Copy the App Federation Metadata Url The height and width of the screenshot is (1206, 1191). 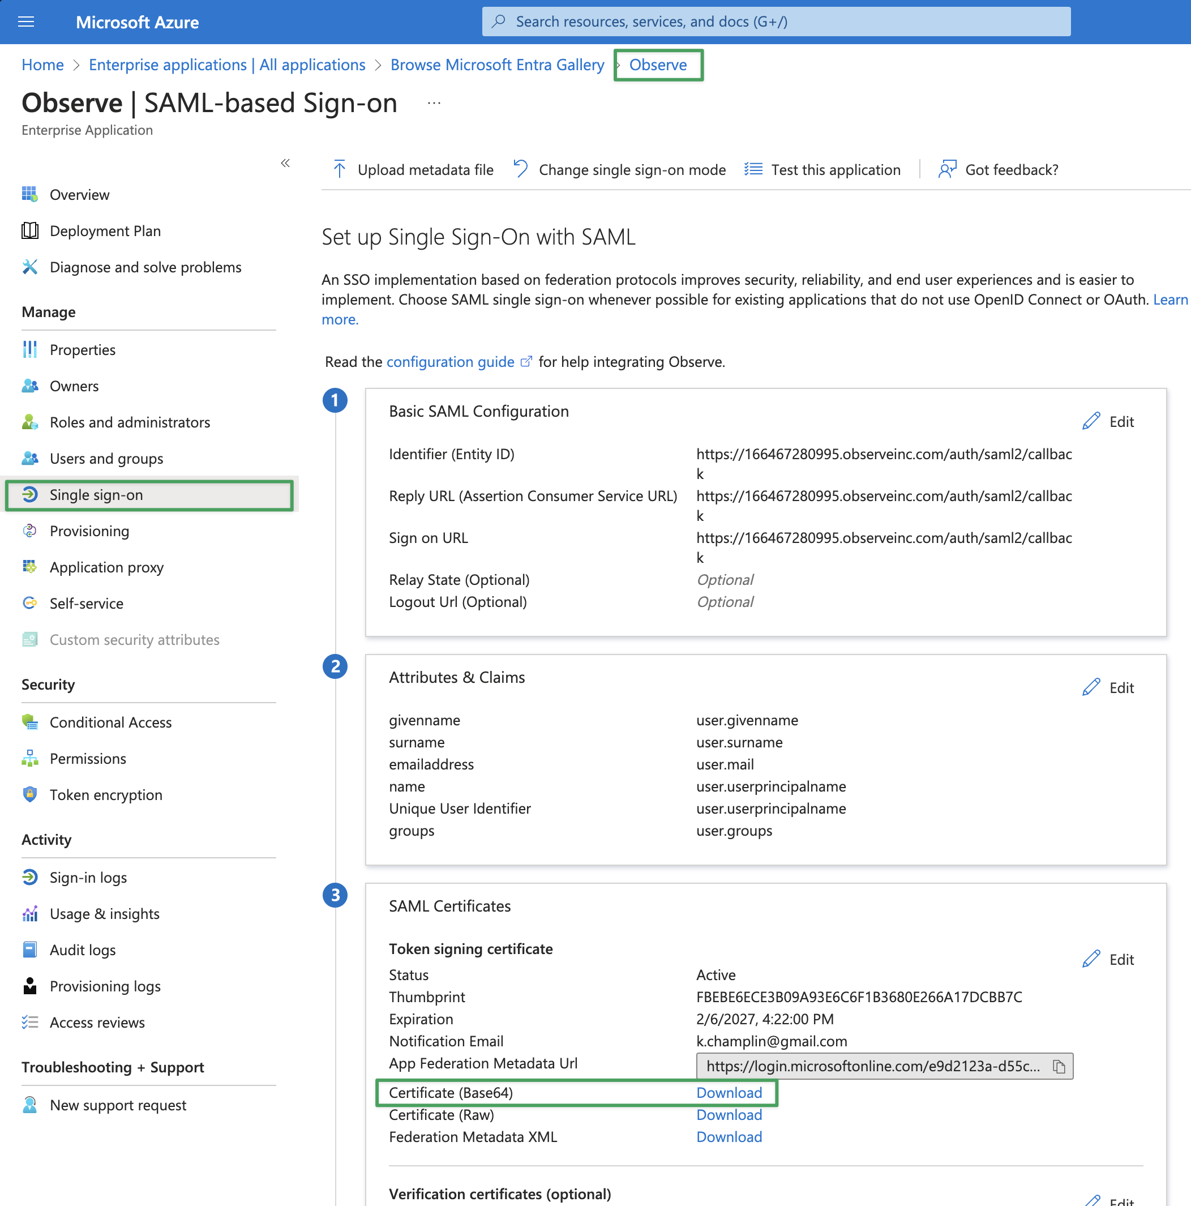(1059, 1066)
